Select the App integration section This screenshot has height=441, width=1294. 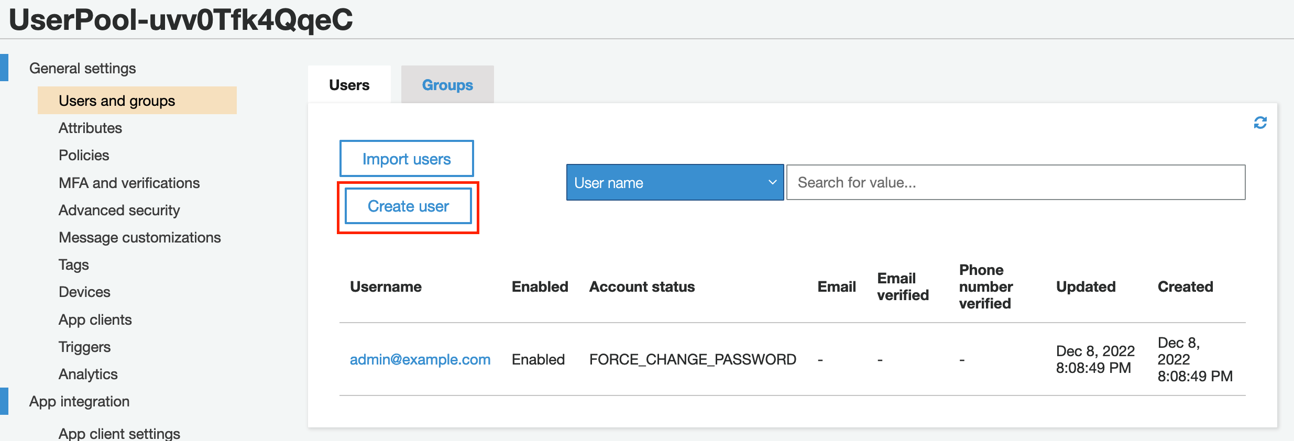pyautogui.click(x=79, y=401)
